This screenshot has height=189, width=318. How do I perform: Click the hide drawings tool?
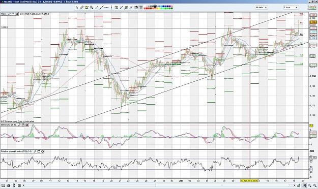tap(136, 8)
